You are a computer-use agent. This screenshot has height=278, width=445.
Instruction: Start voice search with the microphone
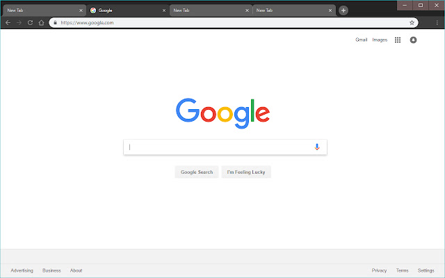[317, 147]
